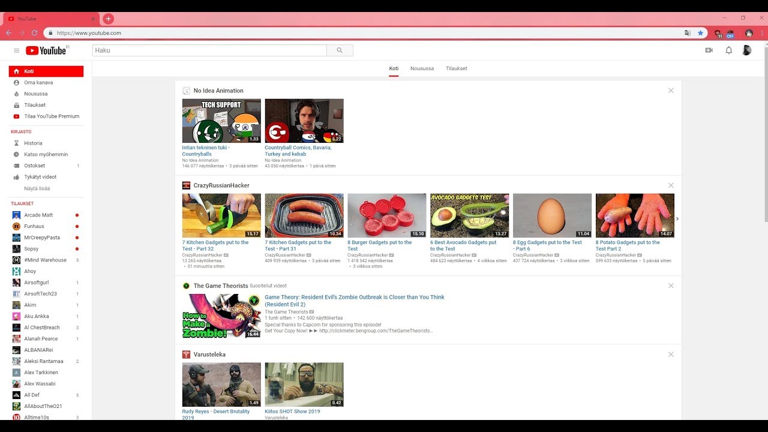Open Countryball Comics, Bavaria video title
The width and height of the screenshot is (768, 432).
click(x=298, y=151)
